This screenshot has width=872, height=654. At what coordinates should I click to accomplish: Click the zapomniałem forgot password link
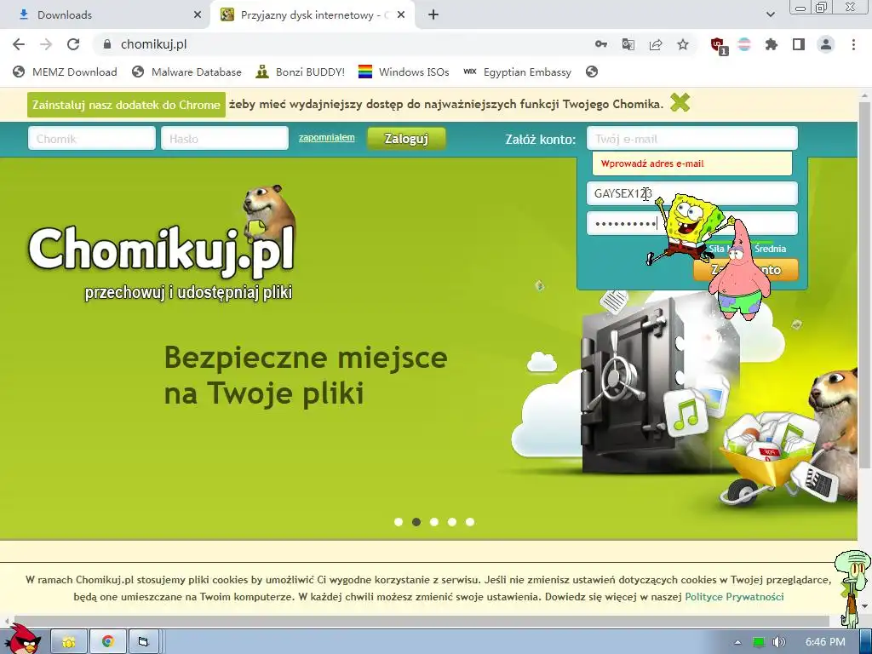click(x=326, y=137)
